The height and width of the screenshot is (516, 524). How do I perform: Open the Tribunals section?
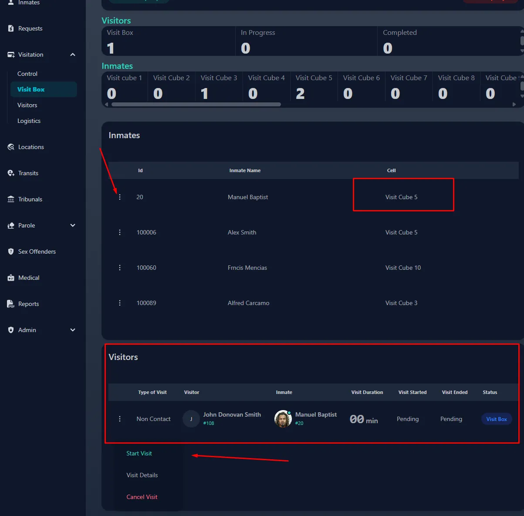29,199
